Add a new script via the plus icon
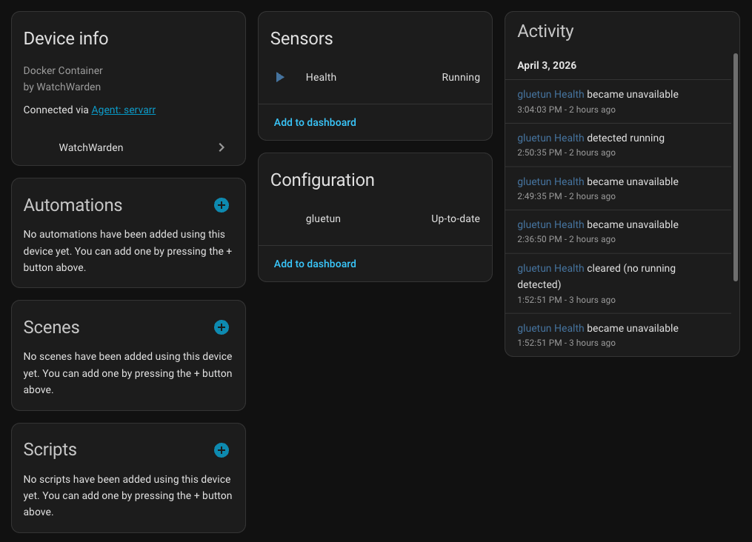 tap(221, 449)
